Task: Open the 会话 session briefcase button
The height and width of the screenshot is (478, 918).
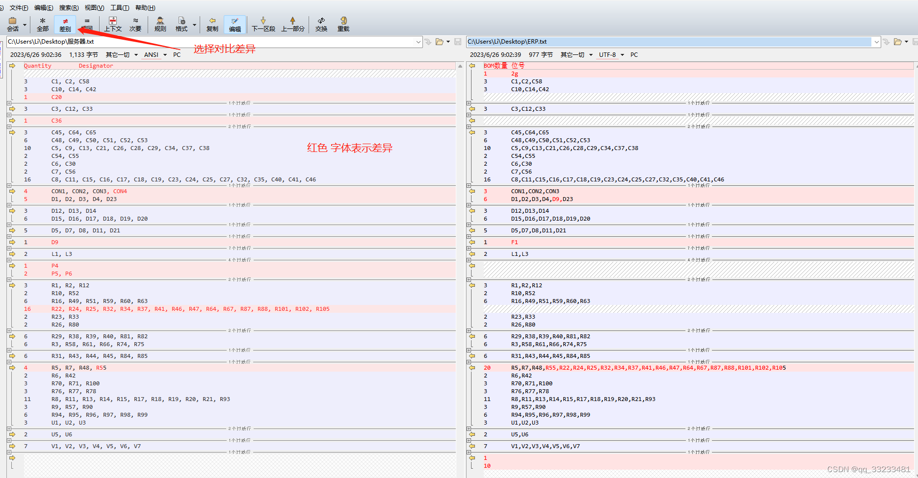Action: pyautogui.click(x=13, y=24)
